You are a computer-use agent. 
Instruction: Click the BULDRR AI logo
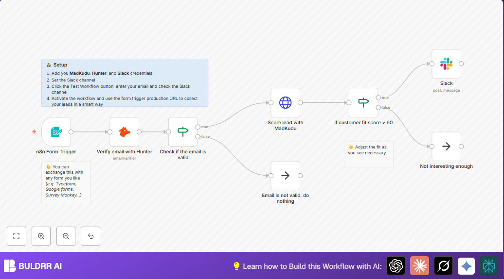33,266
